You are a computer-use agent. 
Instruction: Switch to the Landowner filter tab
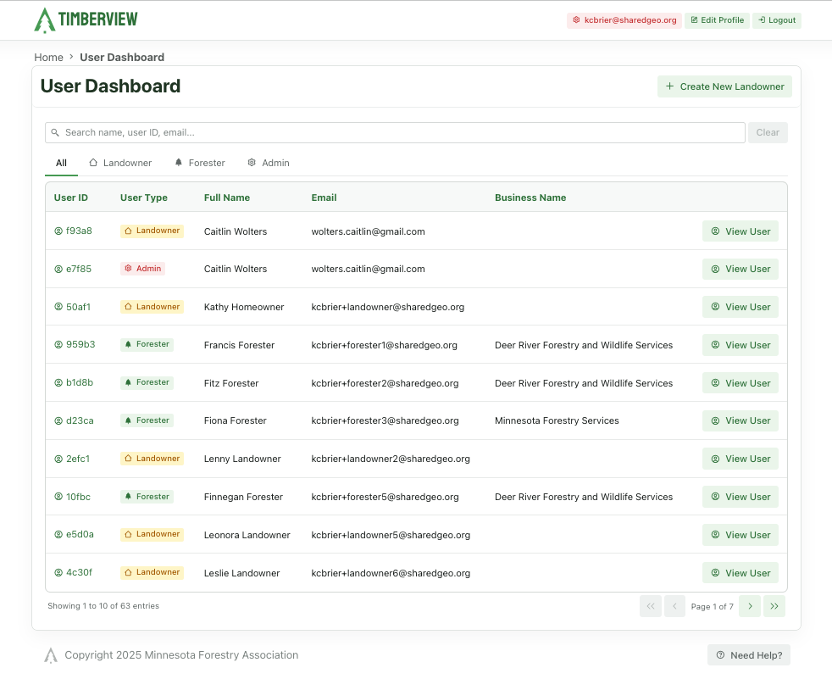tap(120, 163)
